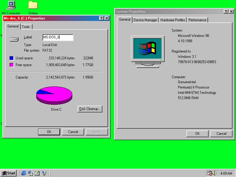This screenshot has width=236, height=177.
Task: Select the General tab in drive Properties
Action: point(13,26)
